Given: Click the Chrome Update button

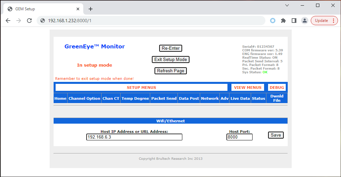Looking at the screenshot, I should point(321,21).
